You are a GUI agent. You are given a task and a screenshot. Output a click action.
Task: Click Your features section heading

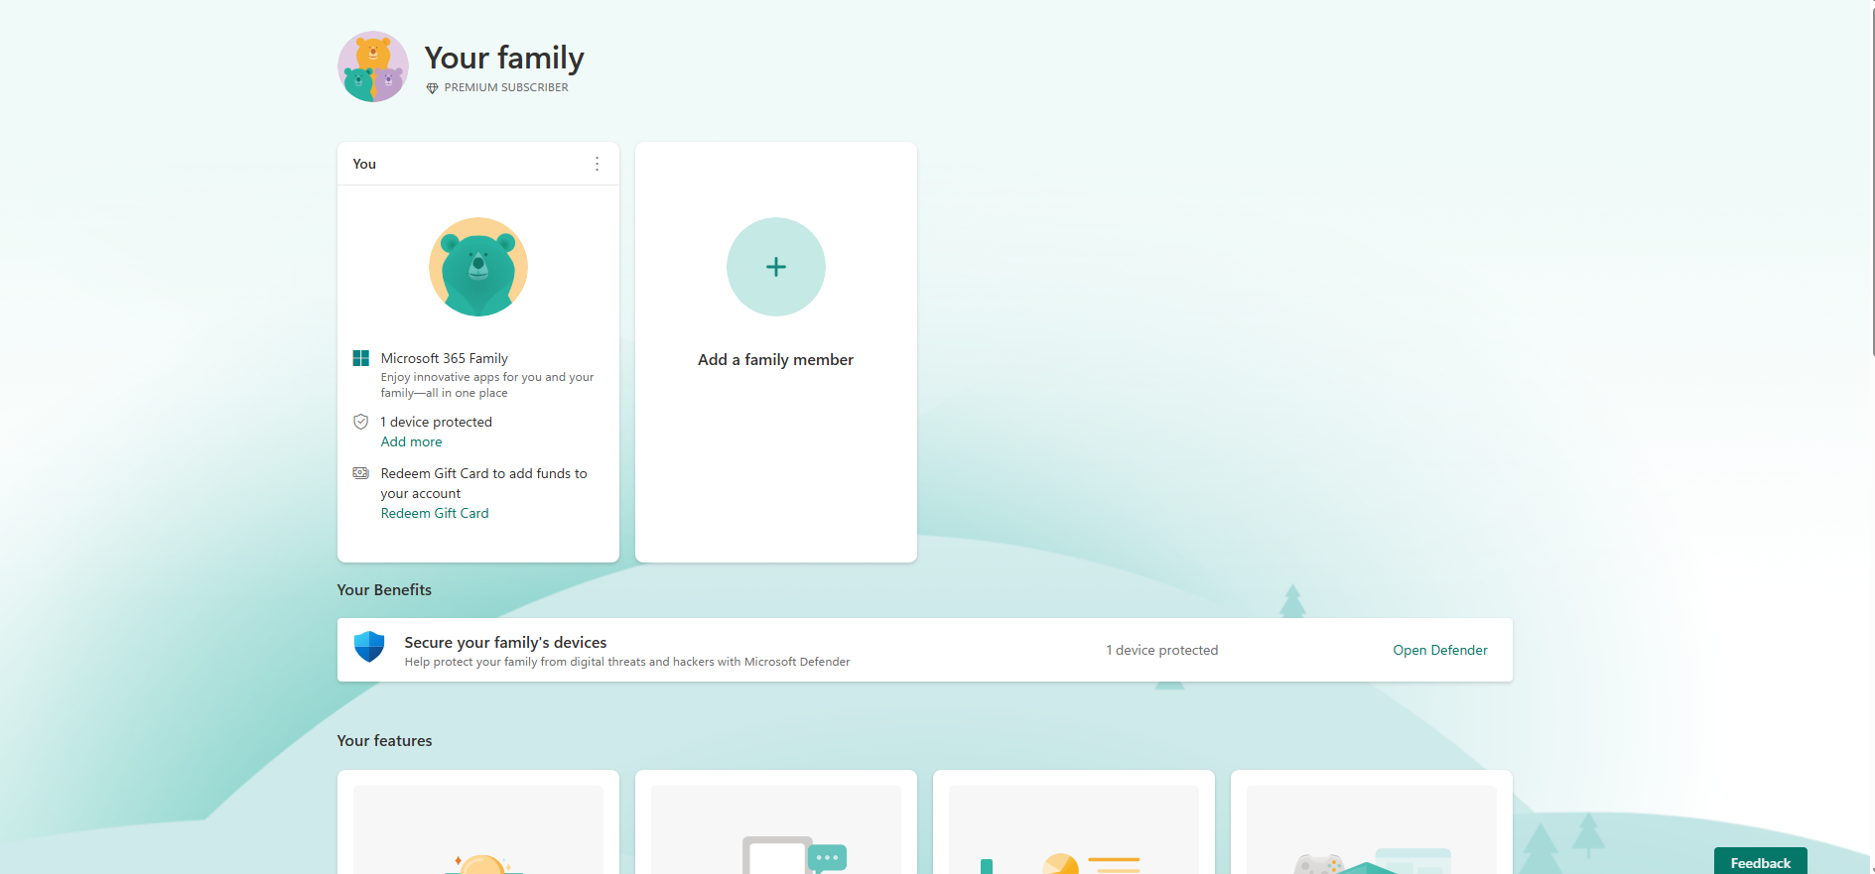point(384,740)
